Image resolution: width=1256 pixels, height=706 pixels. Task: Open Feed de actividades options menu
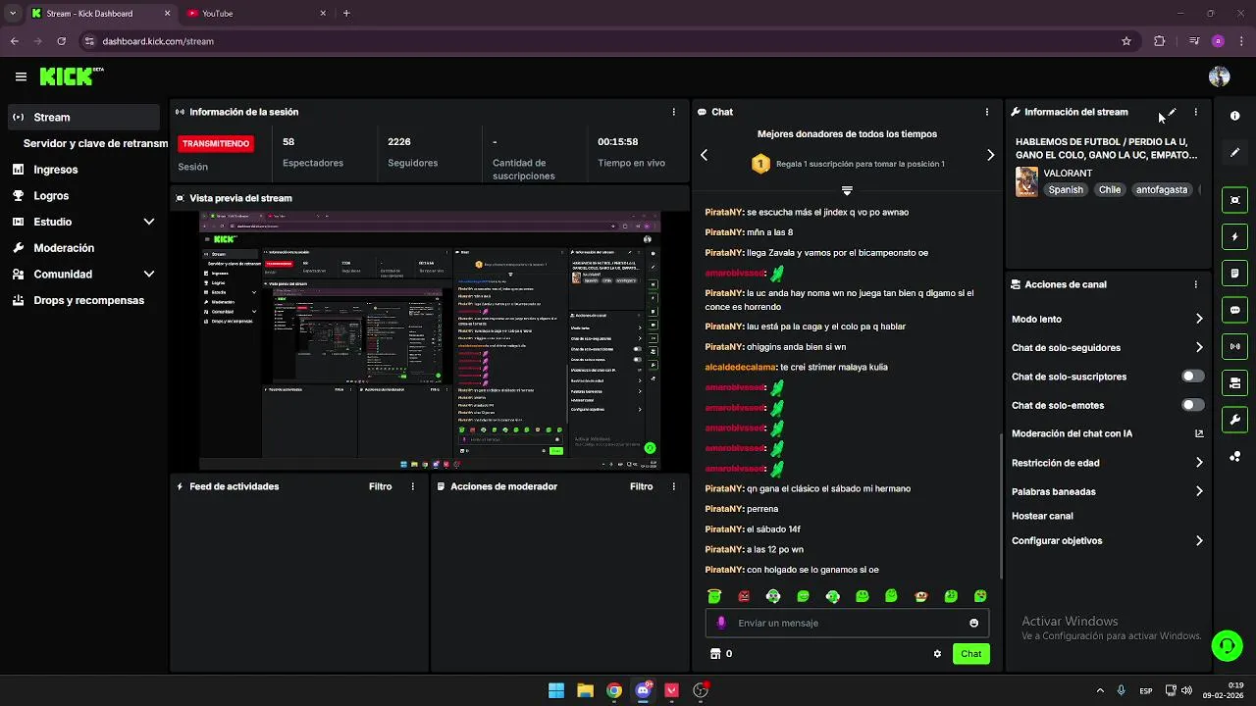pos(412,486)
